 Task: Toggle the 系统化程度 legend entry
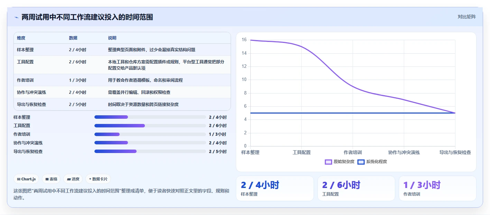(x=372, y=162)
